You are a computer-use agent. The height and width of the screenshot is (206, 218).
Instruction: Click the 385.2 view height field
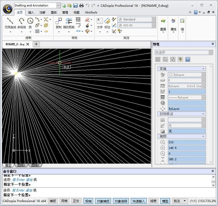click(186, 159)
